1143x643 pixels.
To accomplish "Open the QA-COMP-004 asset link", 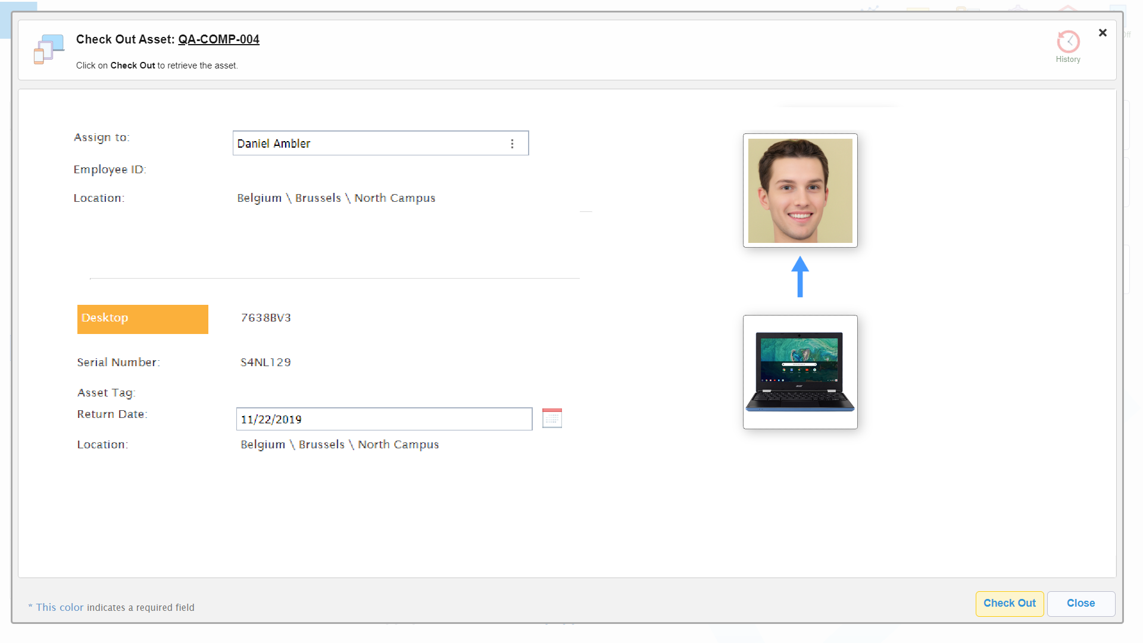I will pos(218,39).
